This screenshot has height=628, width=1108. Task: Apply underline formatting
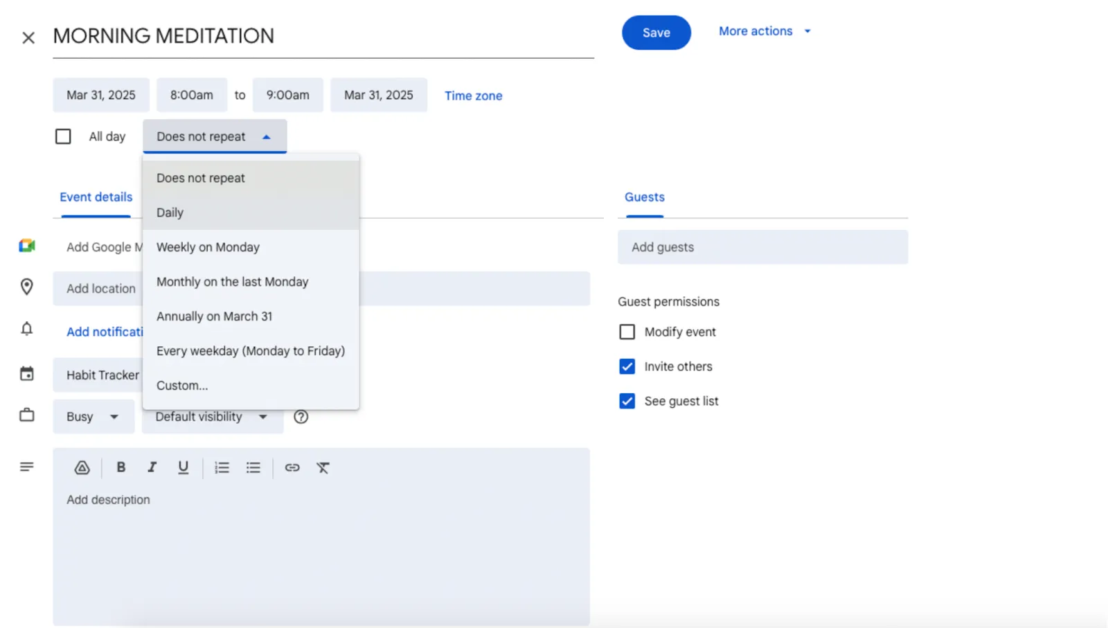coord(183,467)
